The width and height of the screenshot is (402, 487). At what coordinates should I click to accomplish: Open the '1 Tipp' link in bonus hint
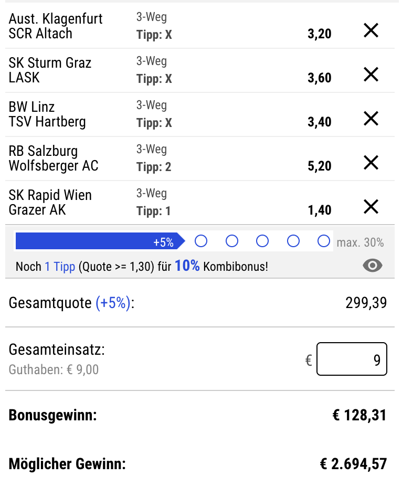click(x=60, y=267)
